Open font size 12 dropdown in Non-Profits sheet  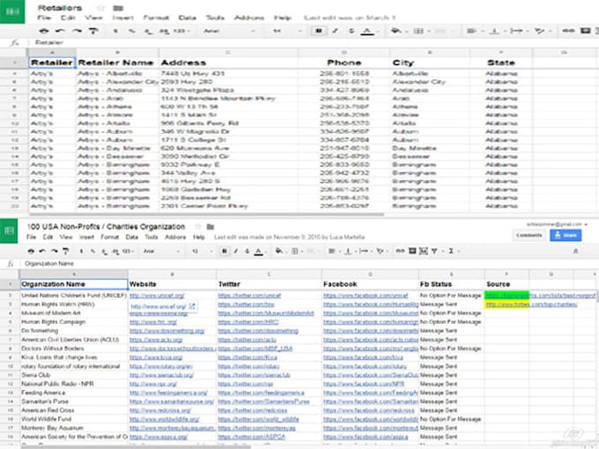click(x=202, y=251)
